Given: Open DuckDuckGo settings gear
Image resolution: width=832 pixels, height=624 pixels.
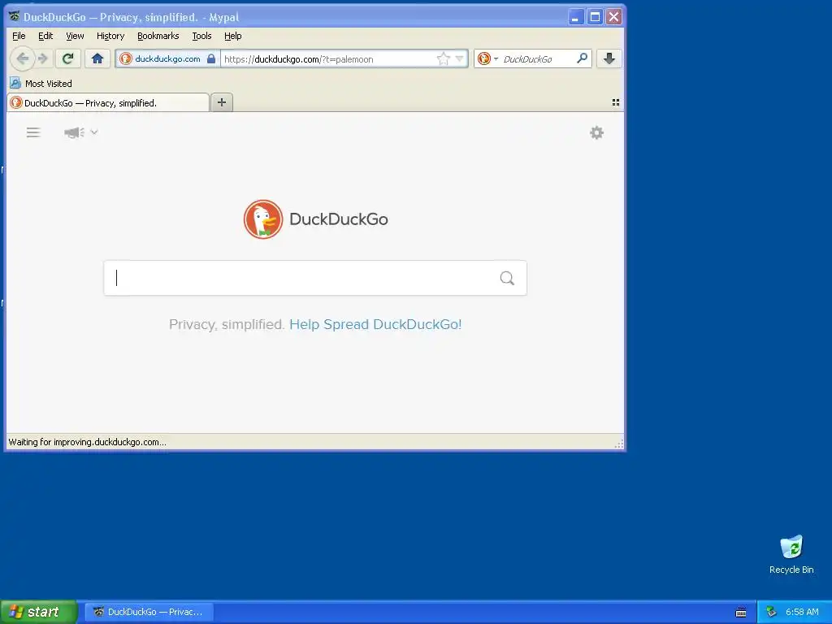Looking at the screenshot, I should [597, 132].
